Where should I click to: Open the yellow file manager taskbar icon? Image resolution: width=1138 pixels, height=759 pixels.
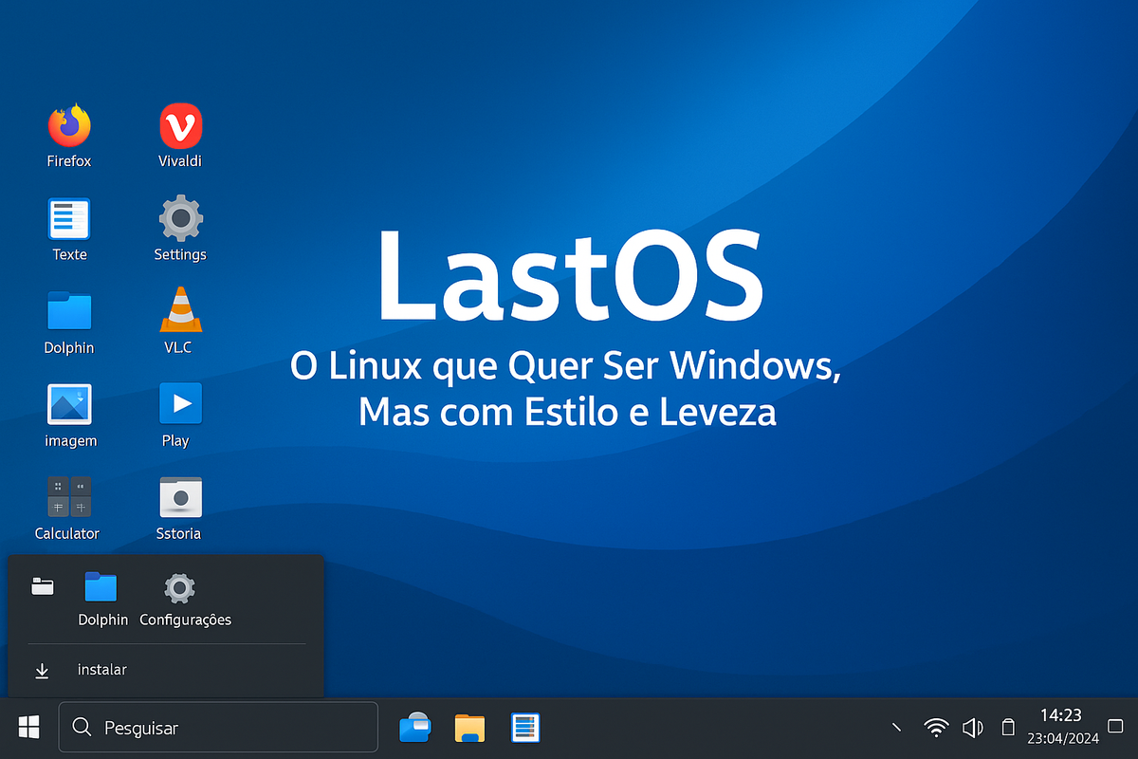pos(469,728)
